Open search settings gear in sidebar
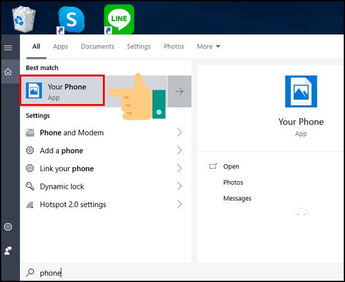The width and height of the screenshot is (345, 282). click(8, 227)
